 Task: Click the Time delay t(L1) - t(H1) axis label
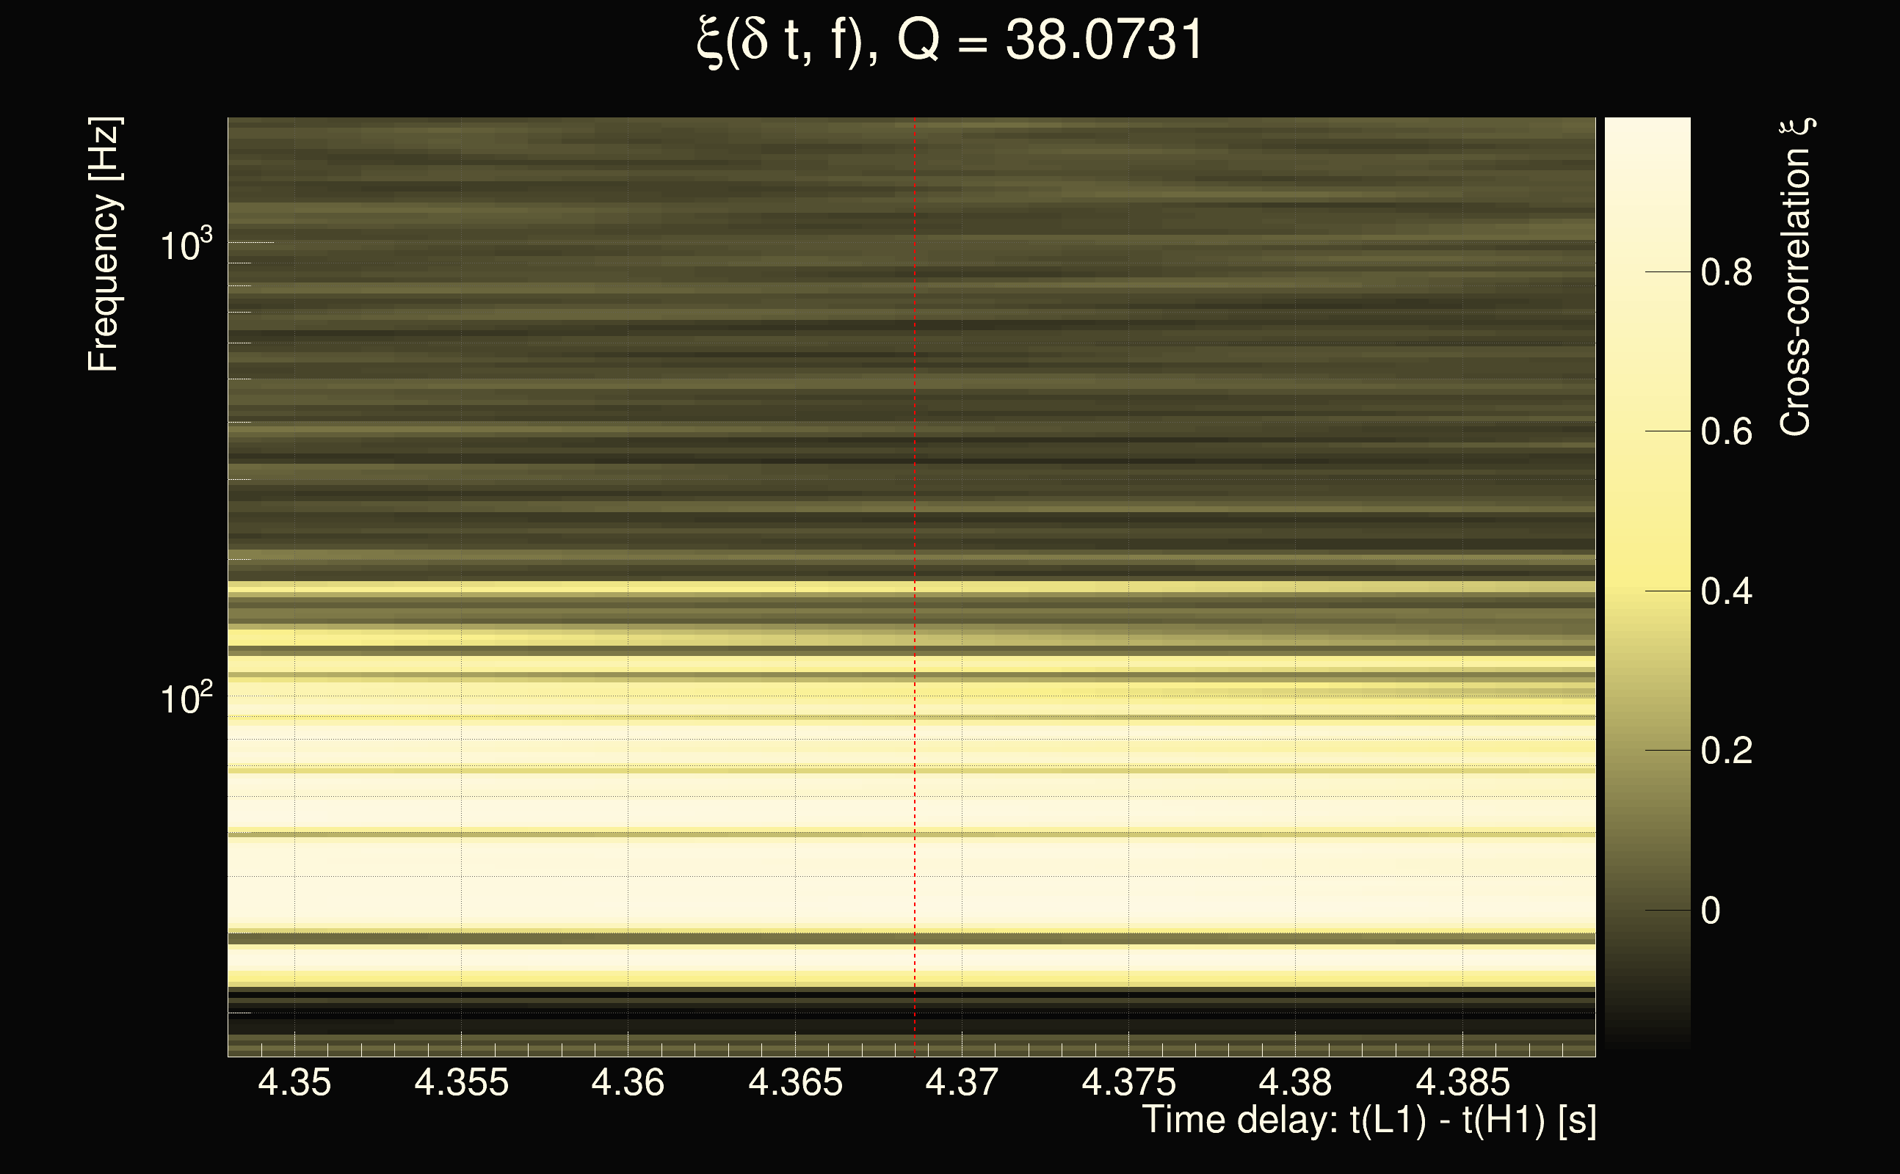[1368, 1120]
